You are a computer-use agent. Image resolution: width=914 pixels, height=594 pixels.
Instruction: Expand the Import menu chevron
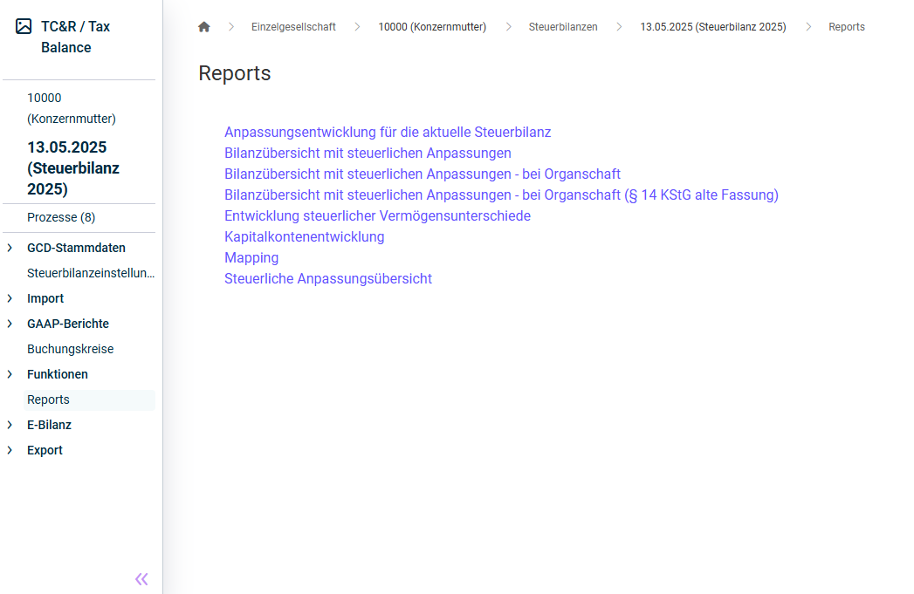[10, 299]
